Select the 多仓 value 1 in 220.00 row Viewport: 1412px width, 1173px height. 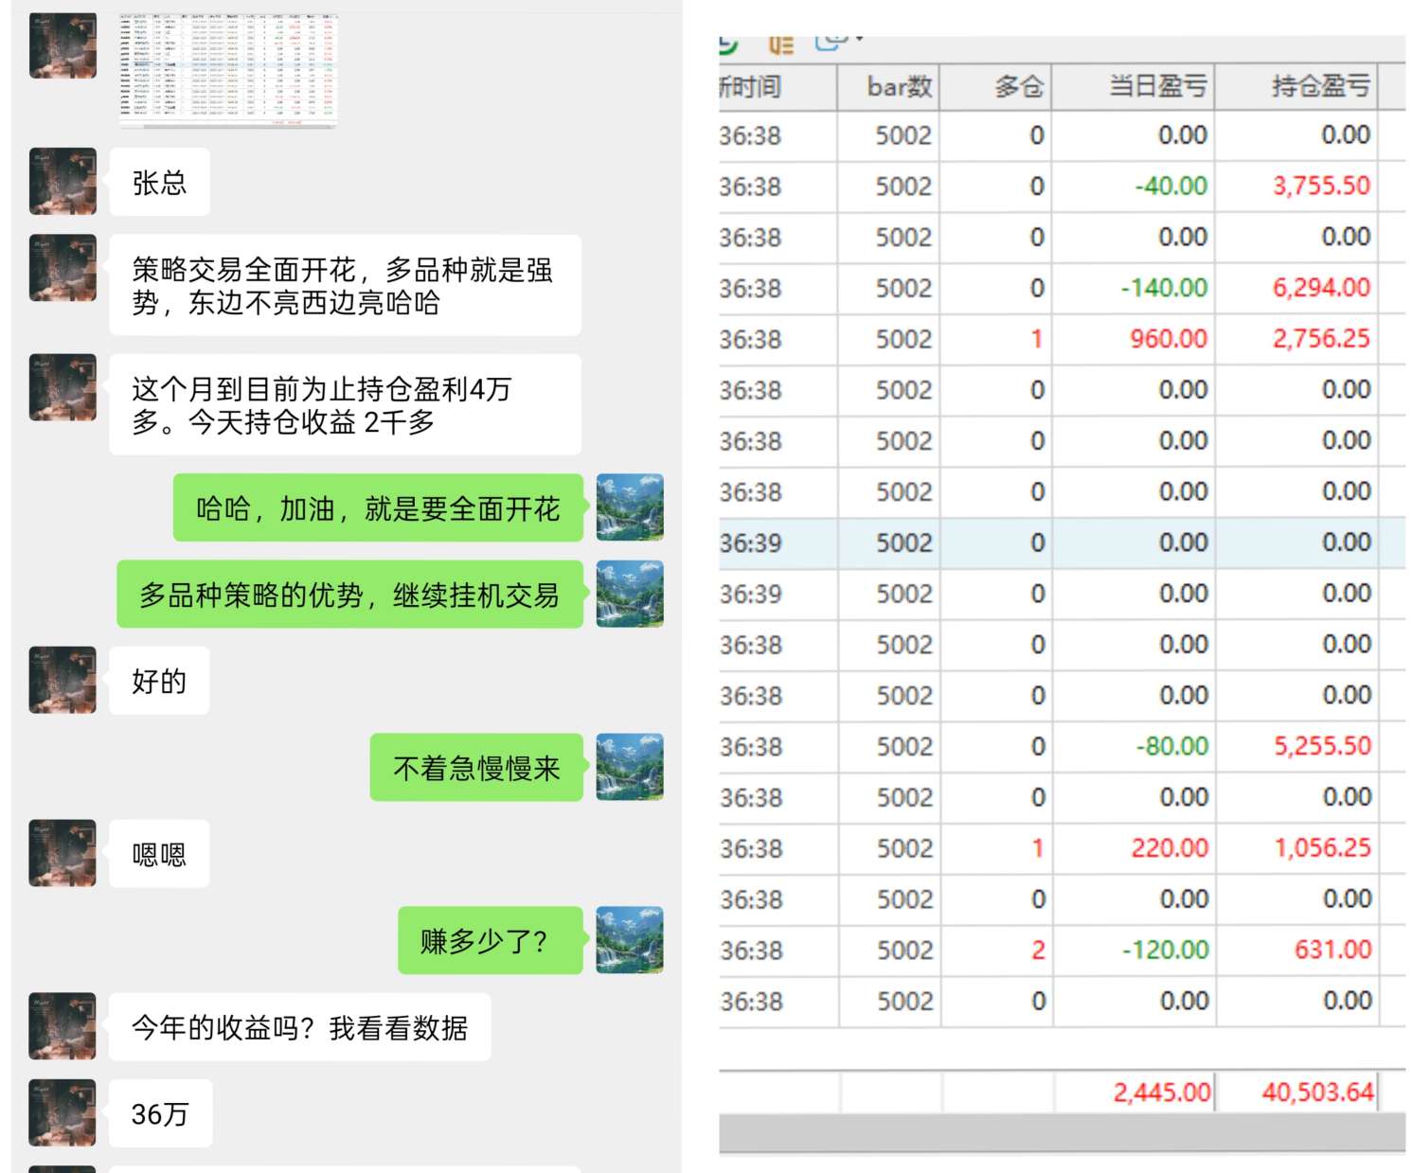coord(996,848)
